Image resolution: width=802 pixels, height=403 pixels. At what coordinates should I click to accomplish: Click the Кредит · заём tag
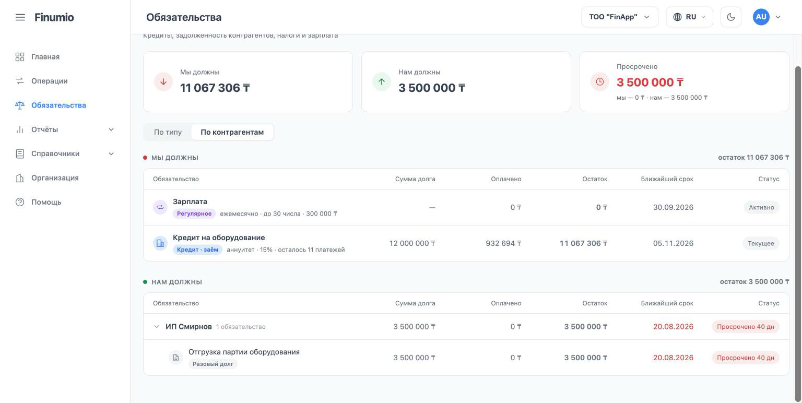click(x=198, y=250)
